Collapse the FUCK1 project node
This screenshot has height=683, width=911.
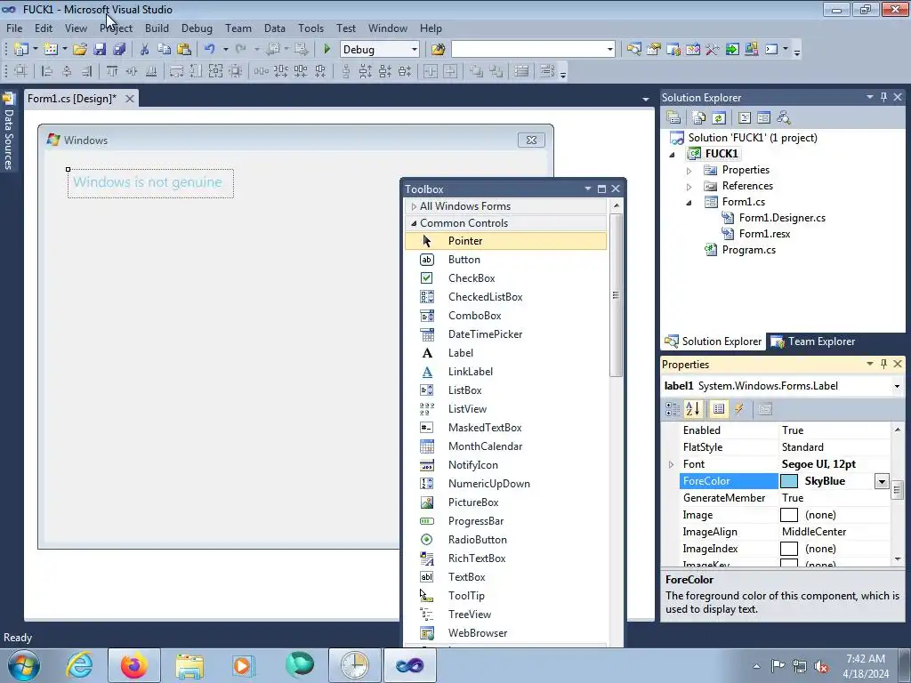pos(673,155)
